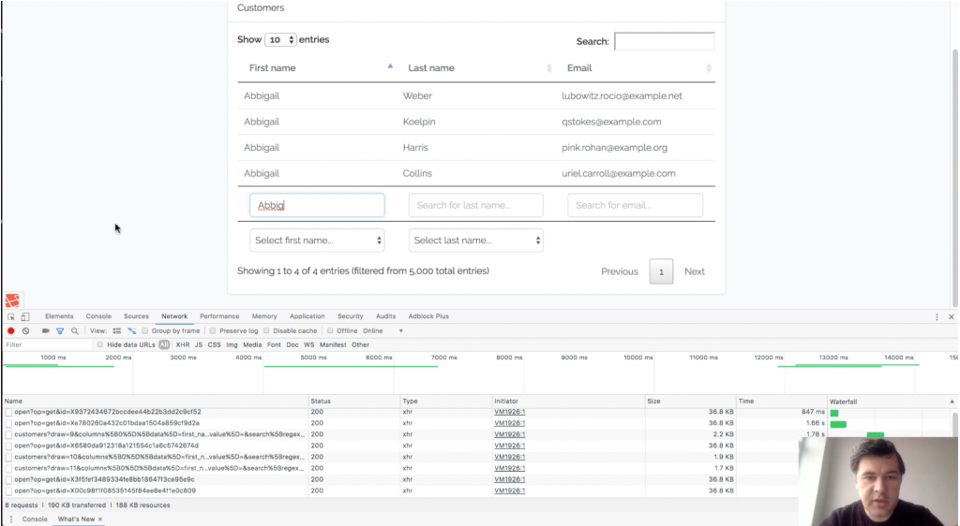Open network search with magnifier icon
960x526 pixels.
pos(75,330)
